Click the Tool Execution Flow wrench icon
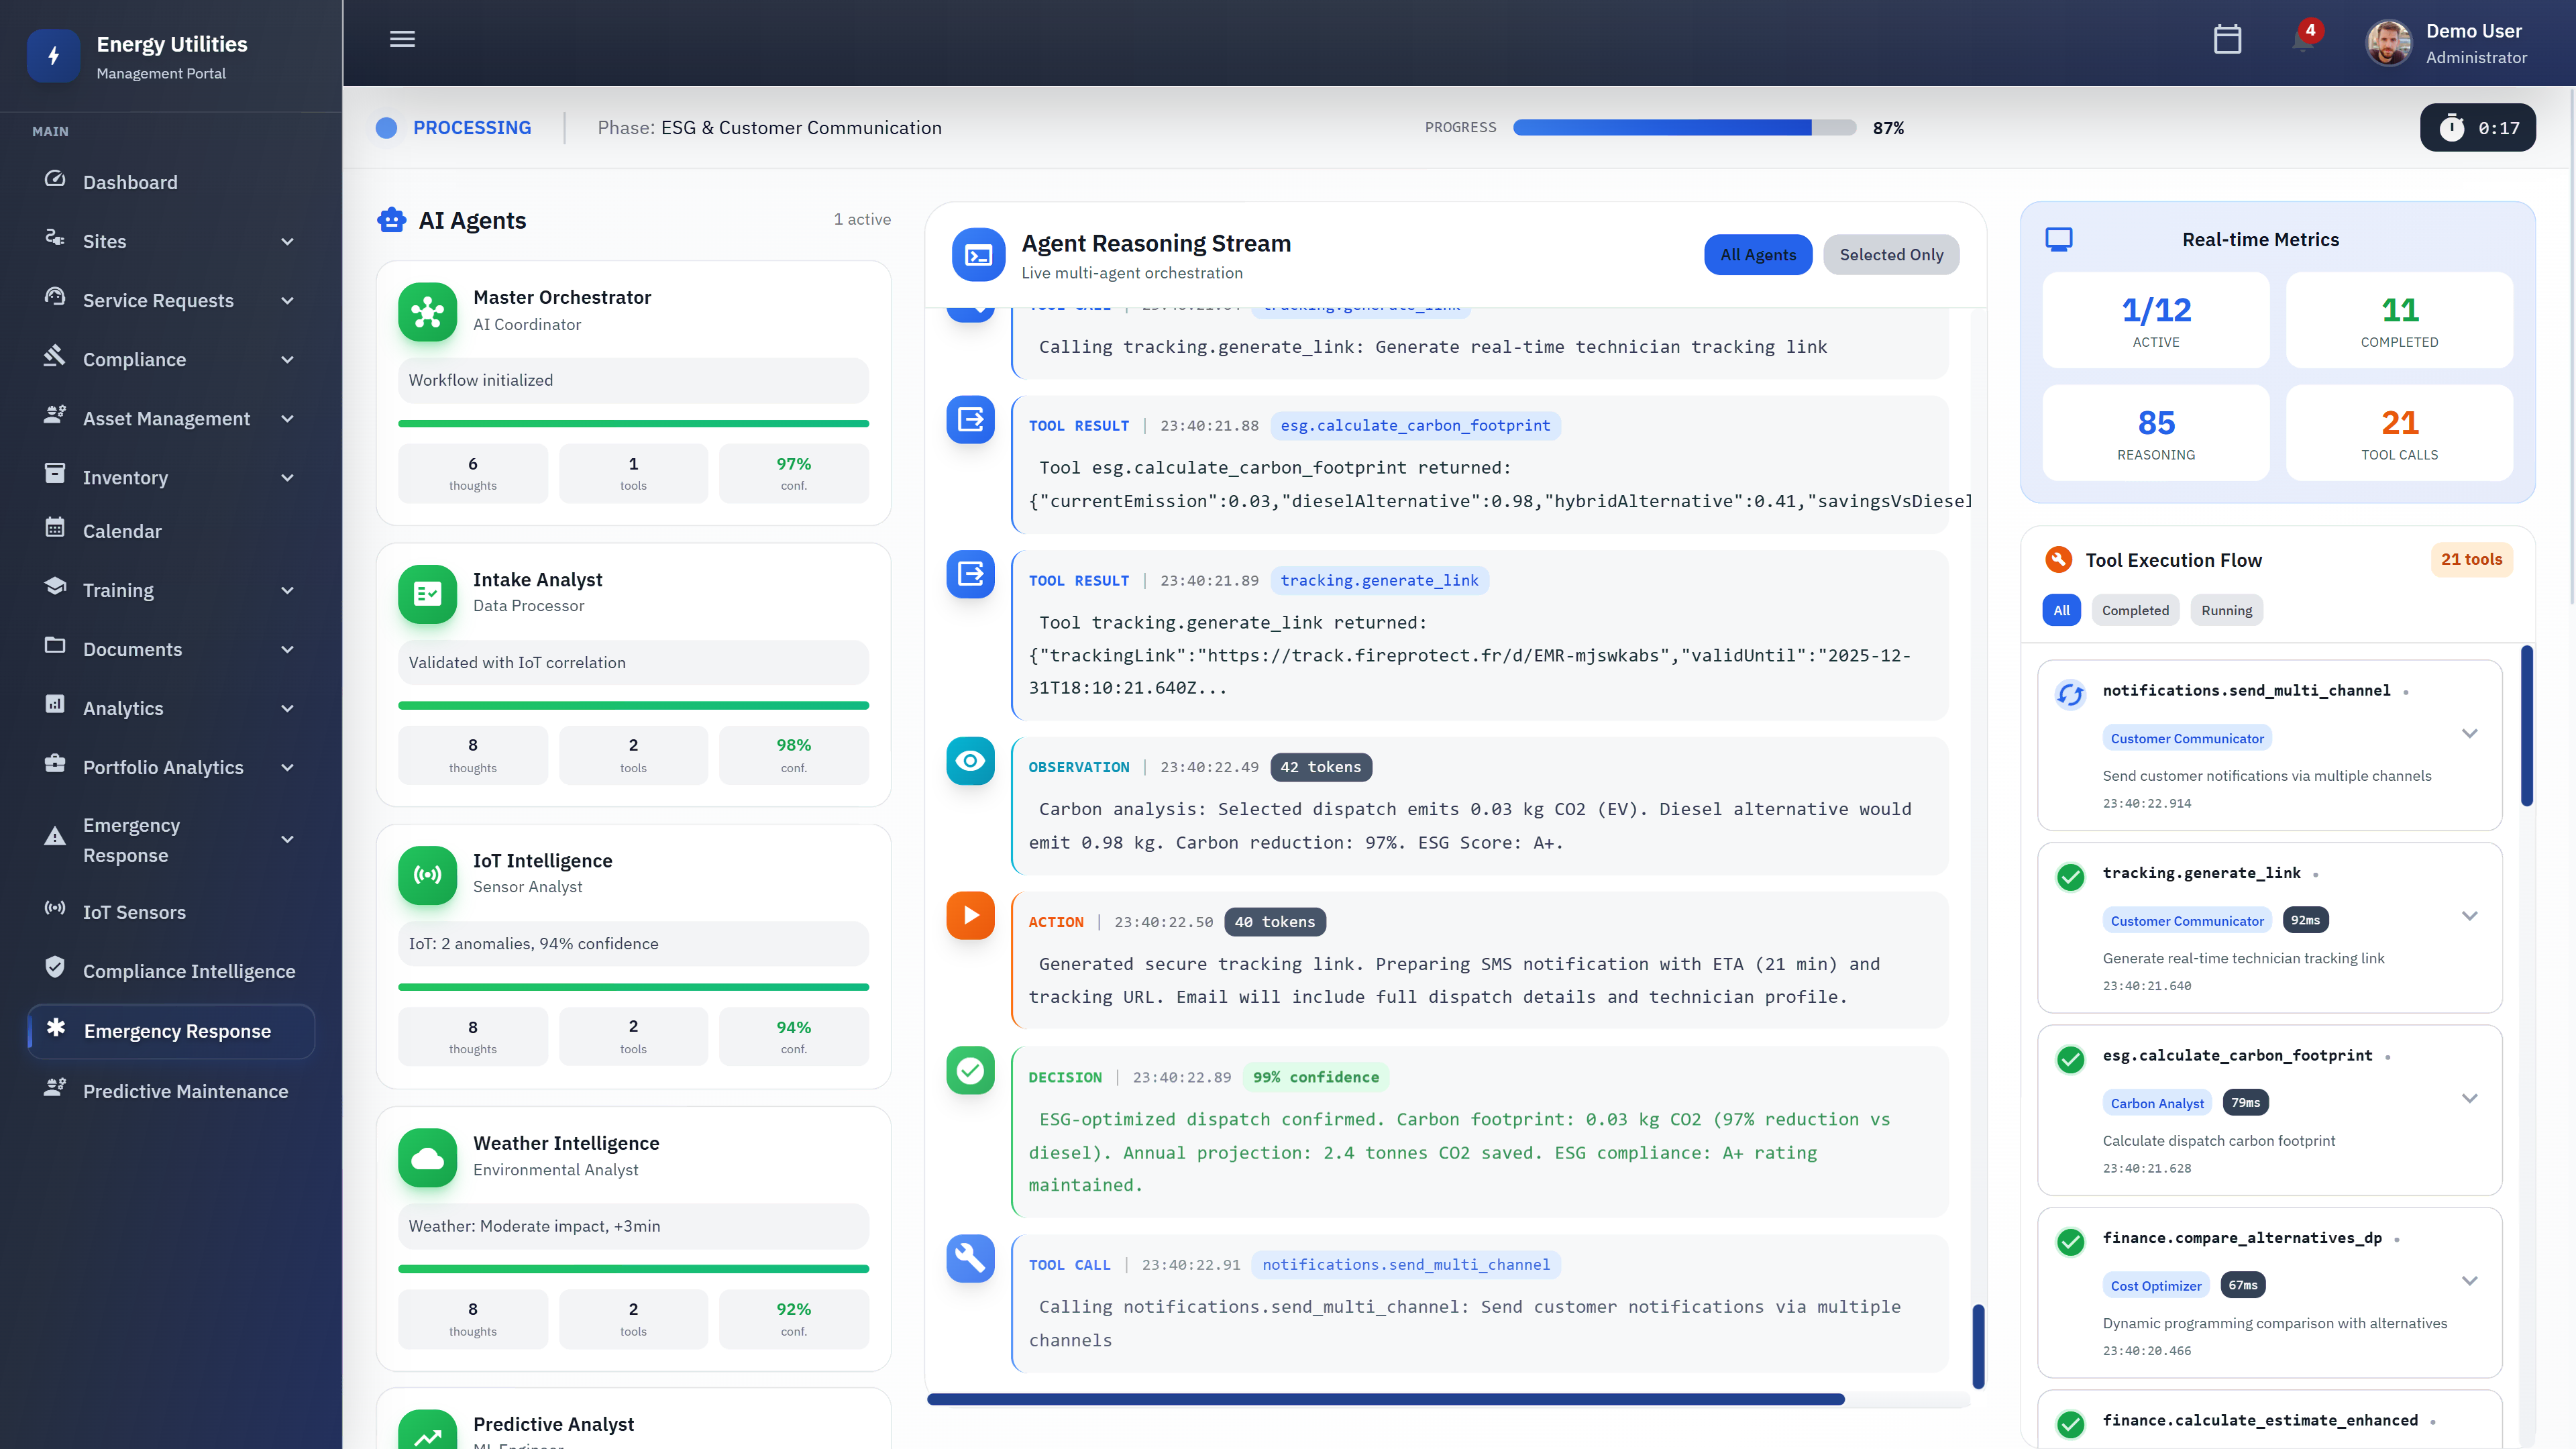The image size is (2576, 1449). pyautogui.click(x=2059, y=560)
